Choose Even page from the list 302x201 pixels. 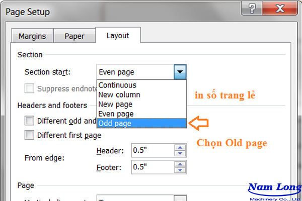116,114
